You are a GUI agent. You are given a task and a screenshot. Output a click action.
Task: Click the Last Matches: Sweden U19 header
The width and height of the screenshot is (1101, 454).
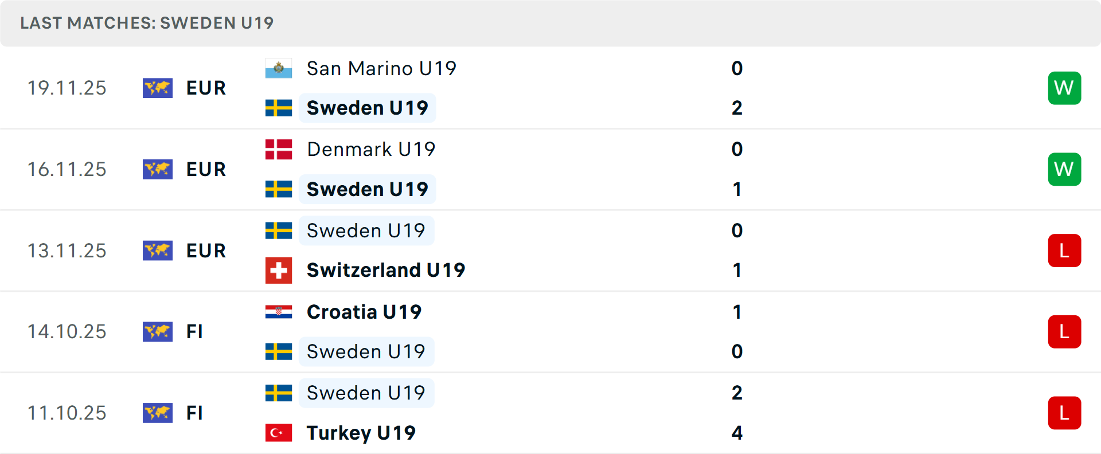(x=147, y=23)
